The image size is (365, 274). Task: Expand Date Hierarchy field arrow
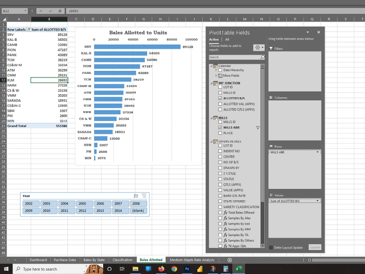pyautogui.click(x=216, y=70)
